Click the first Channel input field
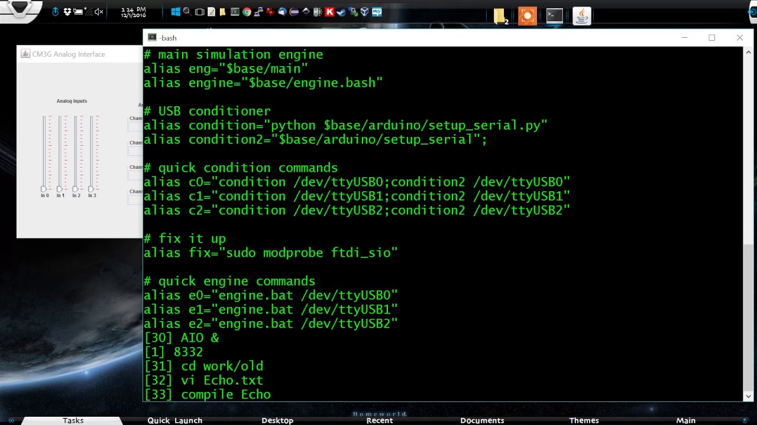This screenshot has width=757, height=425. [x=135, y=126]
